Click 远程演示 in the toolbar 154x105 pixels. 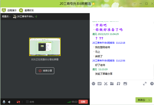(x=9, y=10)
